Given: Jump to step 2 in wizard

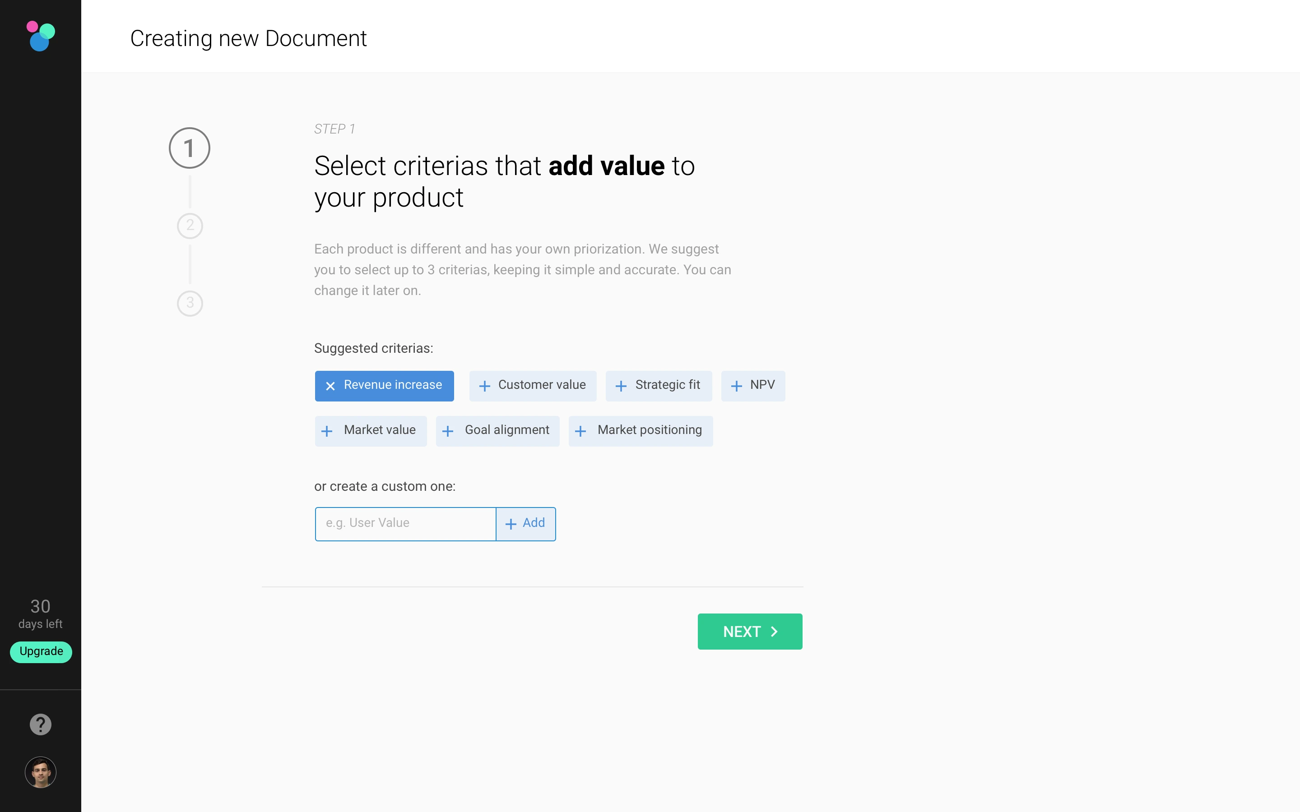Looking at the screenshot, I should point(190,226).
